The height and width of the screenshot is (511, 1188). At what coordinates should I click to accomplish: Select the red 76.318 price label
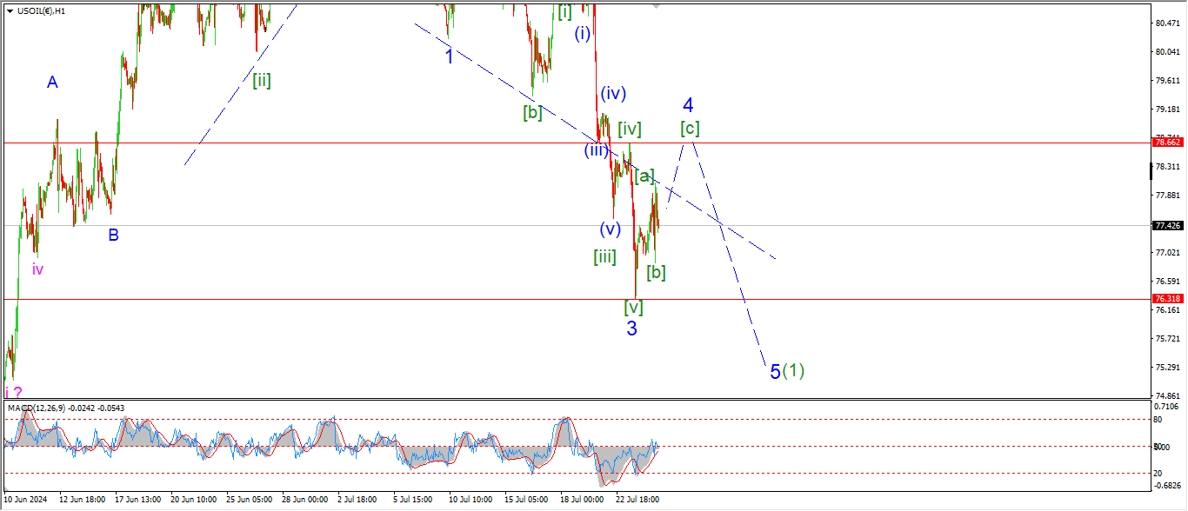coord(1165,298)
